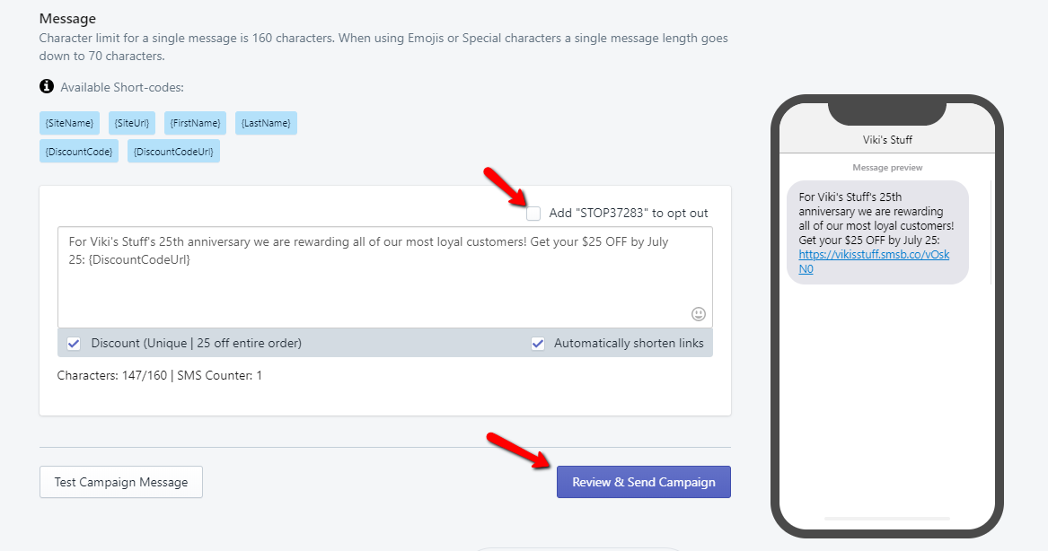Image resolution: width=1048 pixels, height=551 pixels.
Task: Disable Automatically shorten links
Action: pos(537,343)
